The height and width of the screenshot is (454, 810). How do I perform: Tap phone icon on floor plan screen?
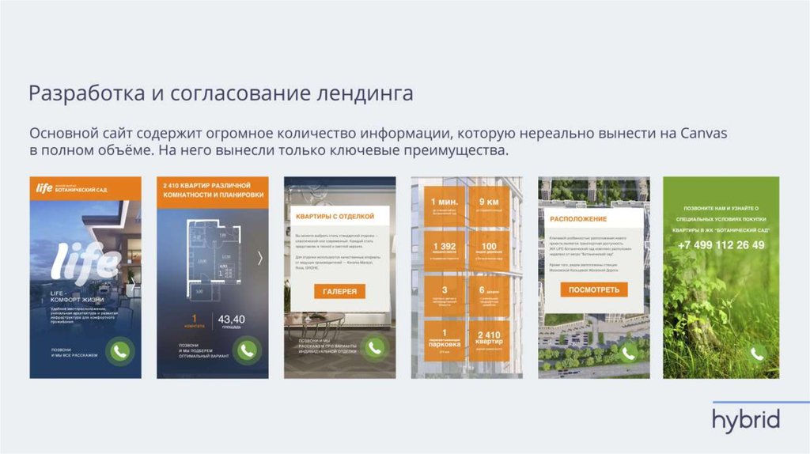tap(247, 350)
